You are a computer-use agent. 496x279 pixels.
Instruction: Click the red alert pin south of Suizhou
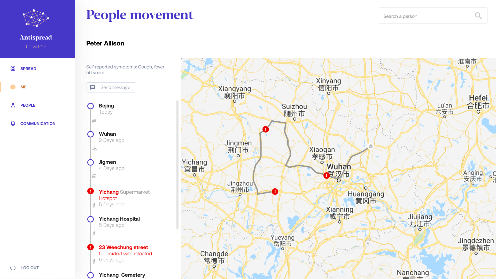pos(266,129)
